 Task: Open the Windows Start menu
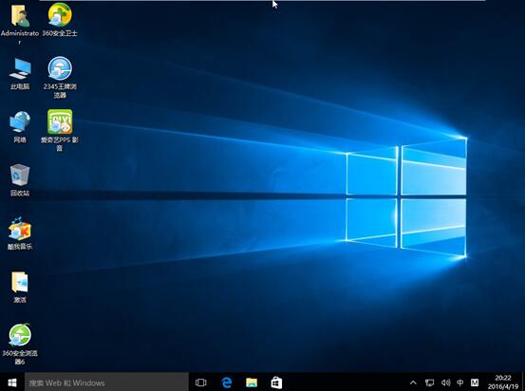click(x=12, y=382)
